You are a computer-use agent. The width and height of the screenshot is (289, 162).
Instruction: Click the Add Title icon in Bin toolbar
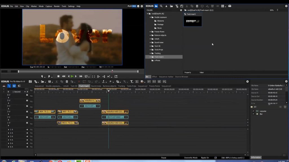pyautogui.click(x=177, y=6)
